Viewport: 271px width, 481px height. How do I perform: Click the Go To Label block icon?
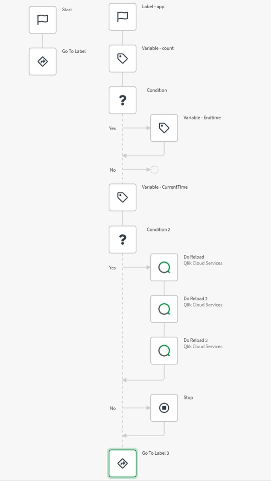click(x=42, y=61)
